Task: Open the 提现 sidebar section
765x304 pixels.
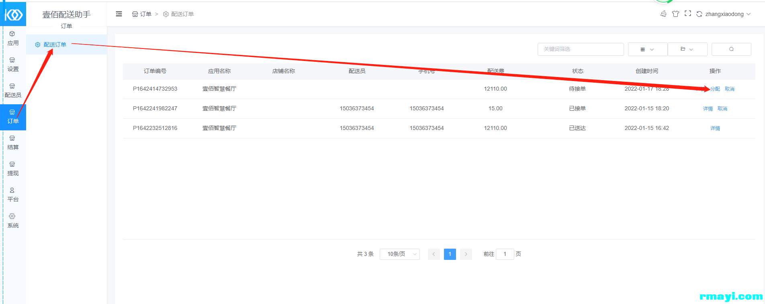Action: point(13,169)
